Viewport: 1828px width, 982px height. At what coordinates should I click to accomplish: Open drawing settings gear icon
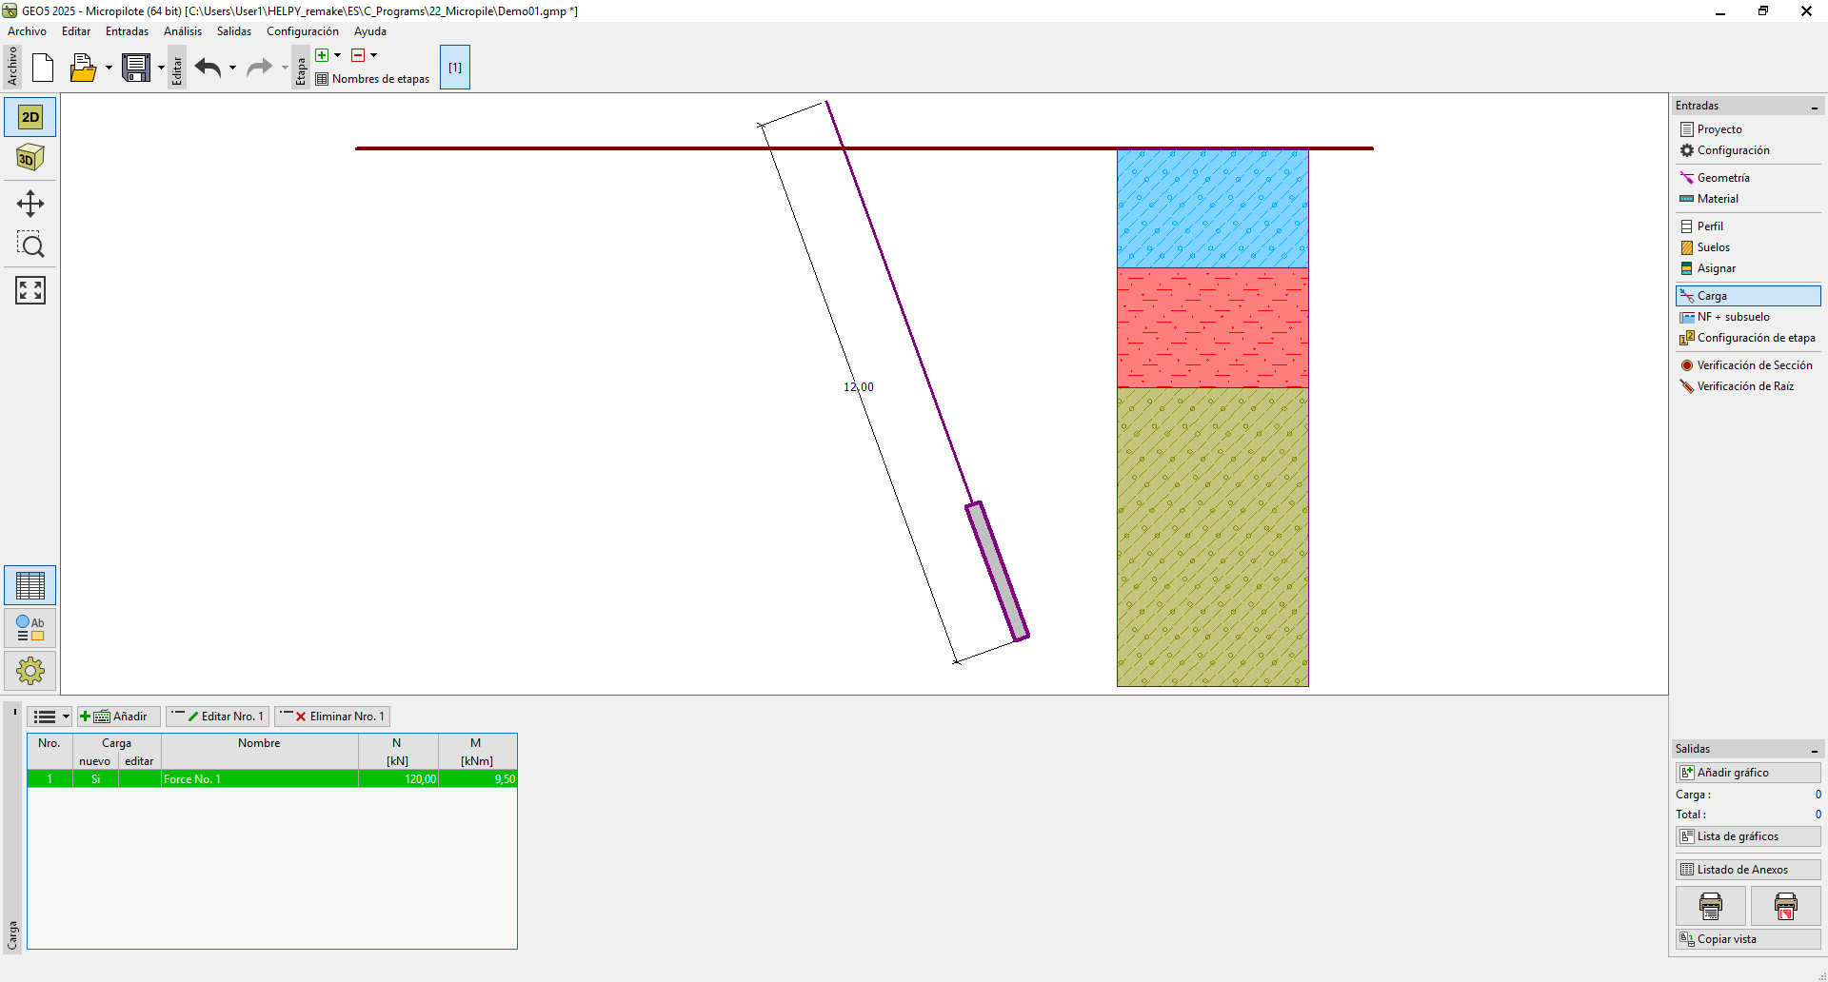pos(30,671)
